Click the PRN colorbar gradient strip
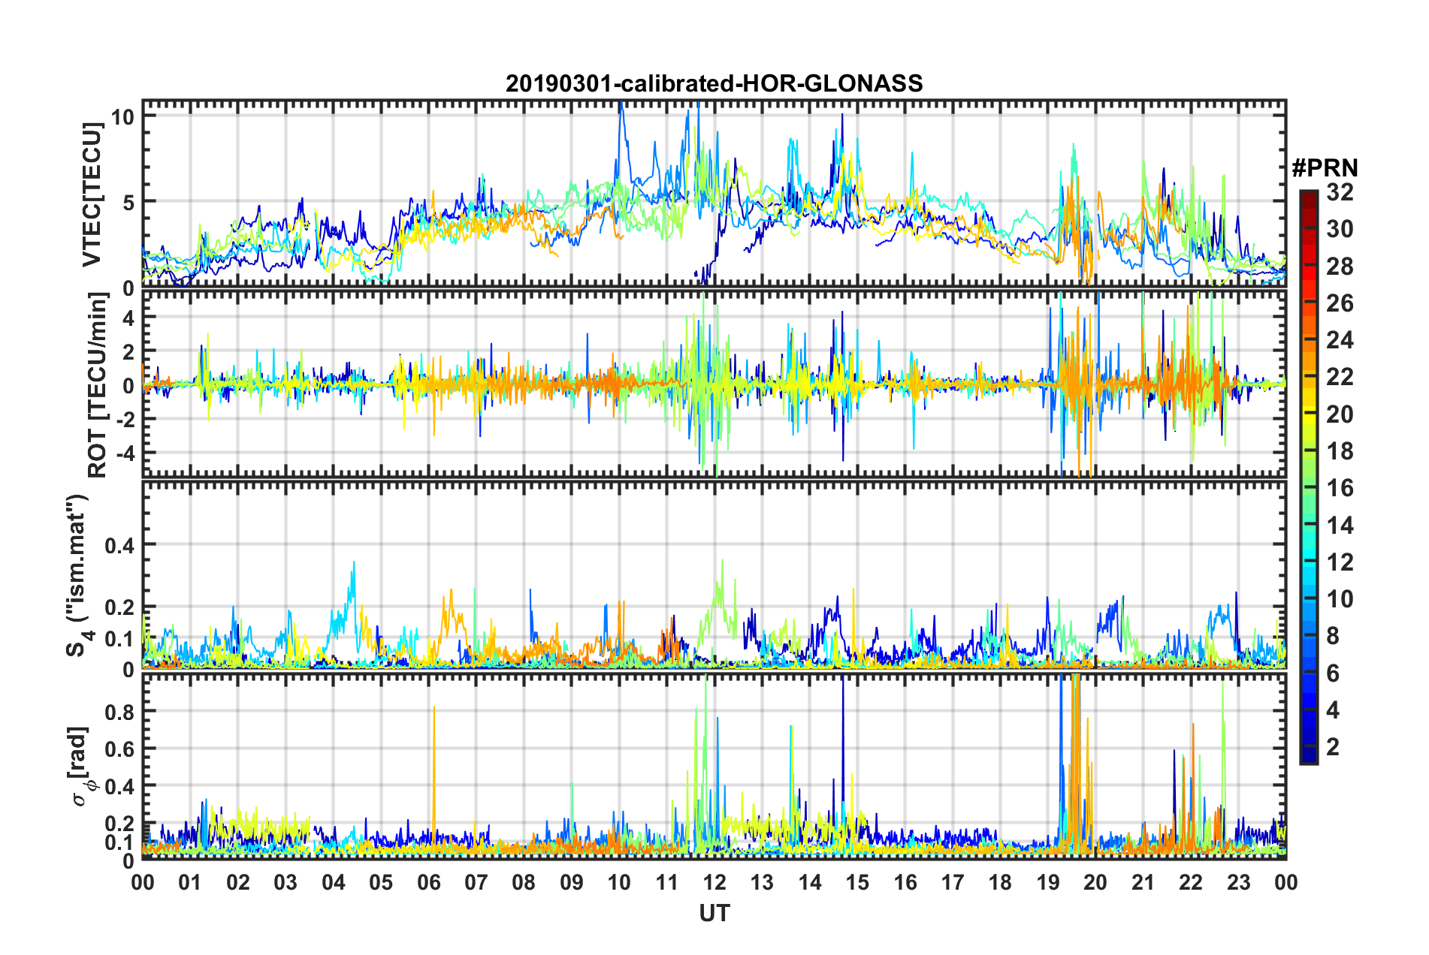Image resolution: width=1429 pixels, height=955 pixels. 1308,477
